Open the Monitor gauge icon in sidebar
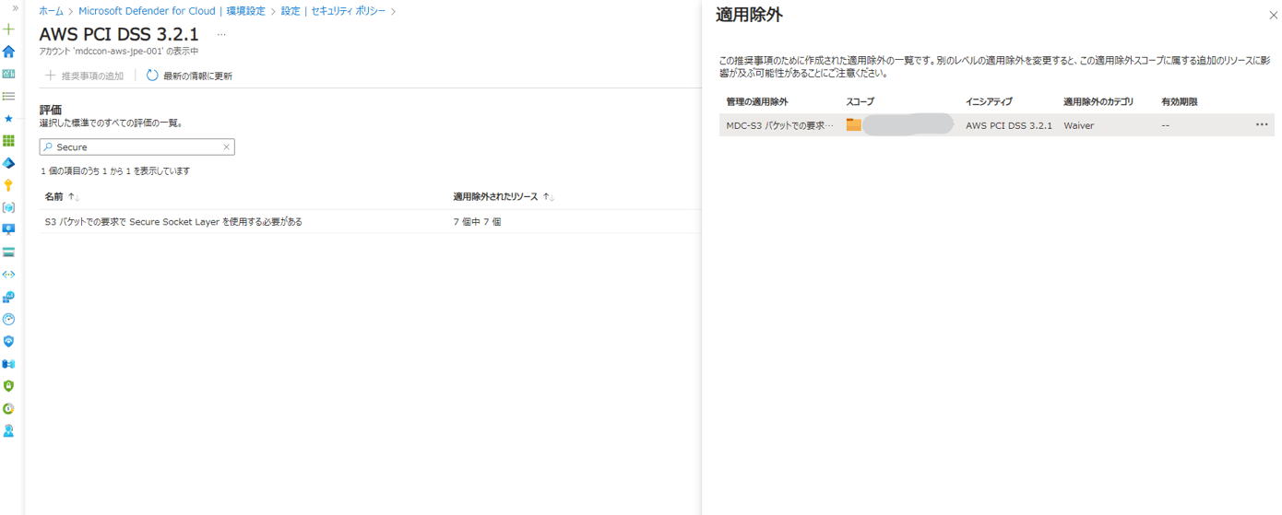The width and height of the screenshot is (1282, 515). (8, 319)
